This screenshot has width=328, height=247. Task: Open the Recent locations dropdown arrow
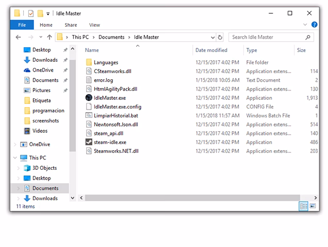coord(41,37)
